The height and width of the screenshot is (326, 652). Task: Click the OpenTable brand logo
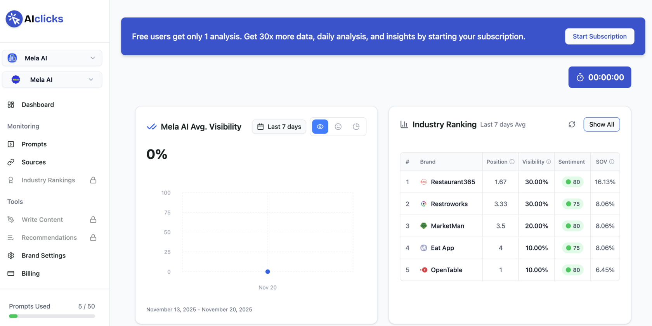(424, 270)
